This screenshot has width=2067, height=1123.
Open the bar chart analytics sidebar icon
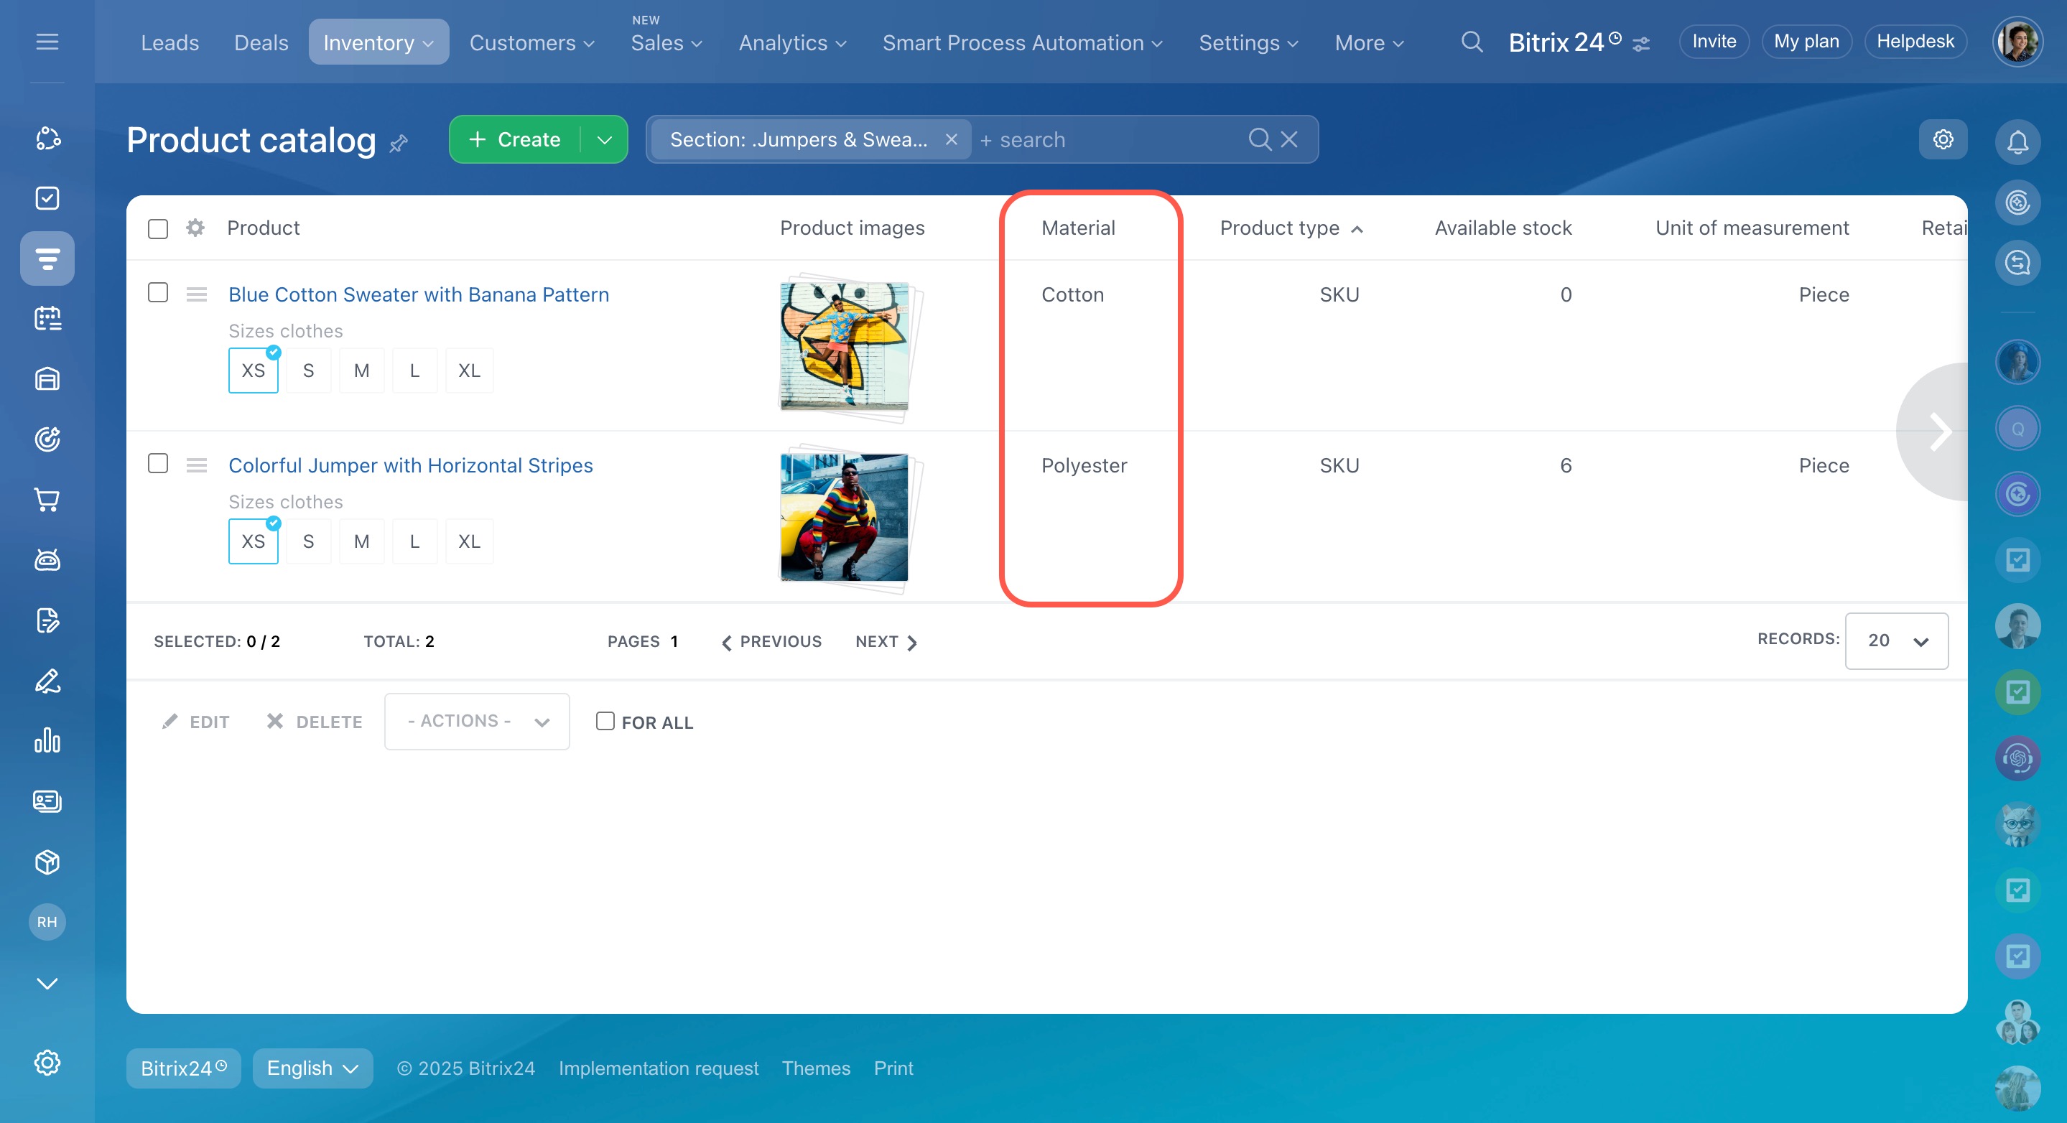coord(47,740)
